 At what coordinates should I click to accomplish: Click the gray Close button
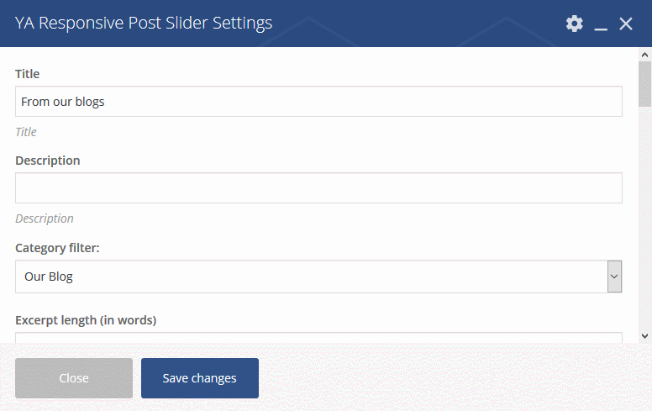point(74,378)
